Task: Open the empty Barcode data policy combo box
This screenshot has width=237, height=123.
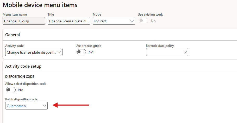Action: (164, 52)
